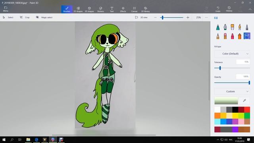The height and width of the screenshot is (143, 254).
Task: Click the zoom level slider
Action: [172, 17]
